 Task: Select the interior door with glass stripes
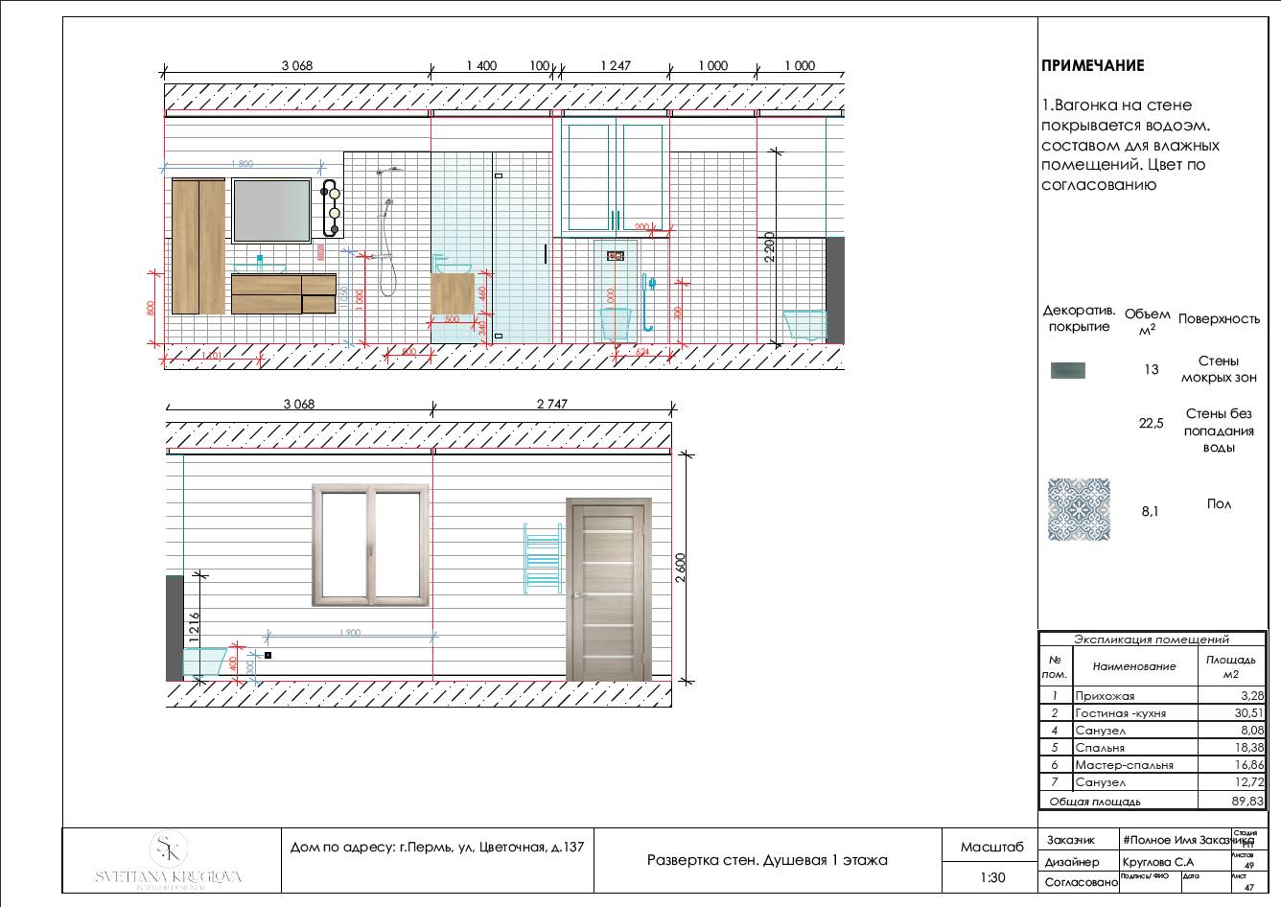pos(608,590)
